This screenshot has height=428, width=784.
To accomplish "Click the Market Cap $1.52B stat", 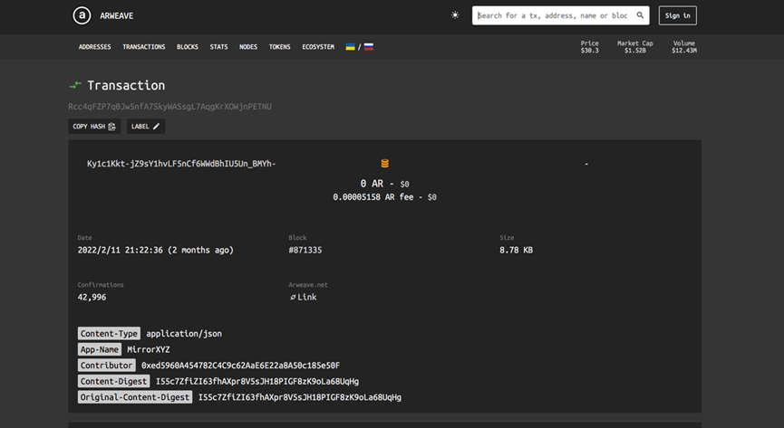I will [635, 47].
